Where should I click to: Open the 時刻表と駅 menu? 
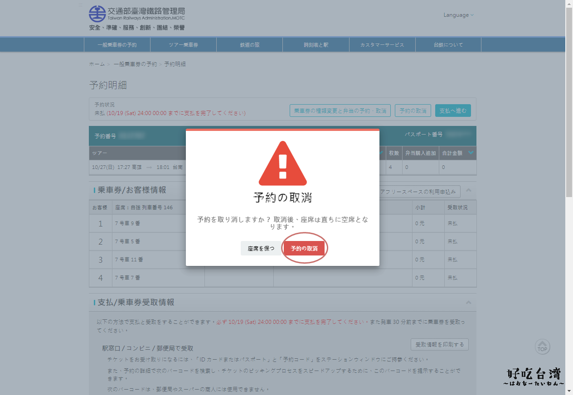316,45
